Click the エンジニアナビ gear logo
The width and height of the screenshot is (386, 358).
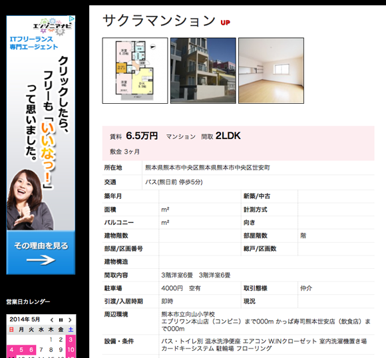point(53,26)
